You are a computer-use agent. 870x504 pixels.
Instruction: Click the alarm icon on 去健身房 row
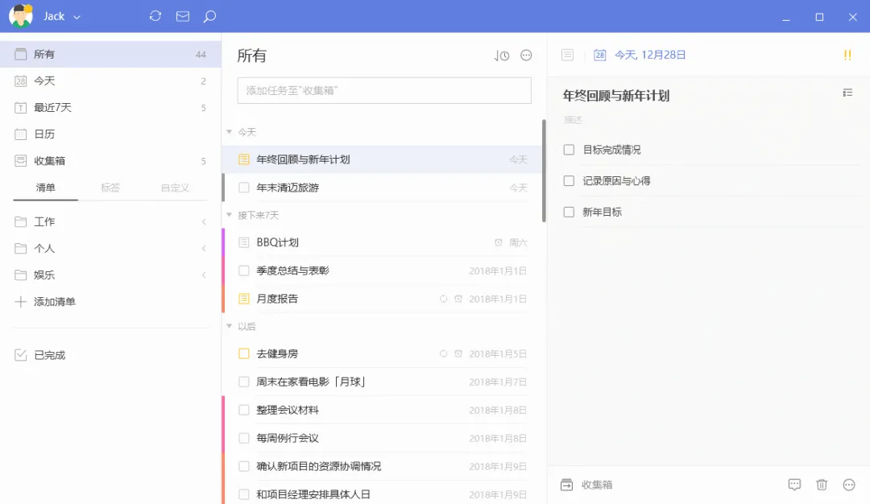click(458, 353)
